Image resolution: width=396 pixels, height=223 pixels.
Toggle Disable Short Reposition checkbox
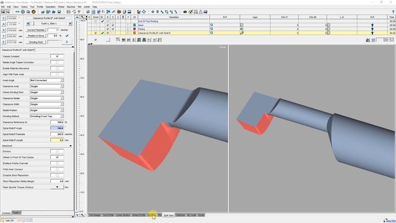(x=57, y=175)
